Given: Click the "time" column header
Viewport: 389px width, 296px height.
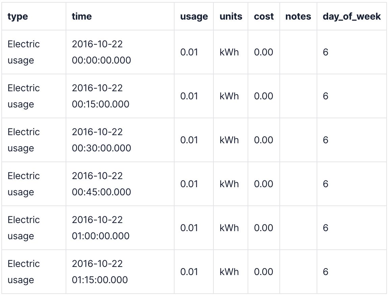Looking at the screenshot, I should pyautogui.click(x=82, y=16).
